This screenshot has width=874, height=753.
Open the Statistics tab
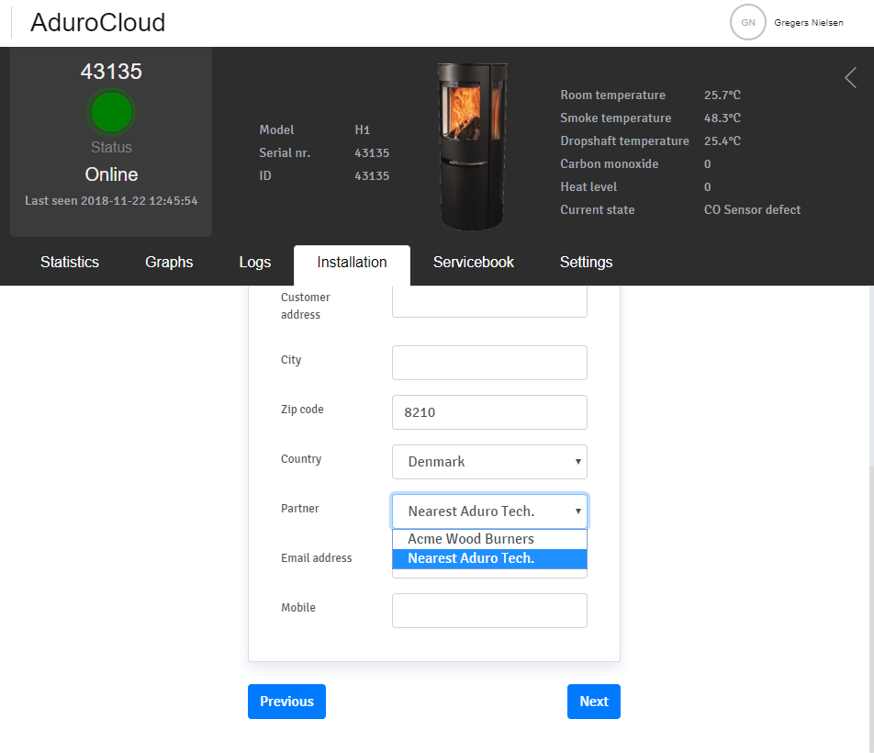pyautogui.click(x=70, y=262)
